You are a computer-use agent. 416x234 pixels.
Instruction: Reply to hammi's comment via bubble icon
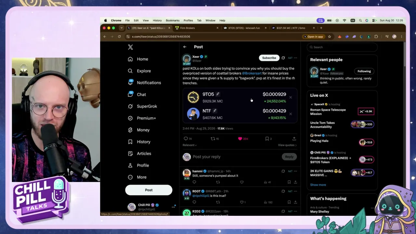point(194,182)
